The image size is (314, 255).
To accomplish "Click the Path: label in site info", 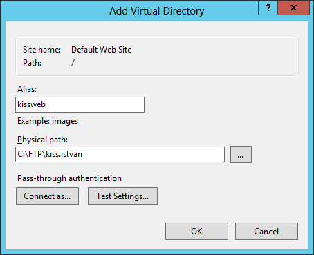I will (x=32, y=63).
